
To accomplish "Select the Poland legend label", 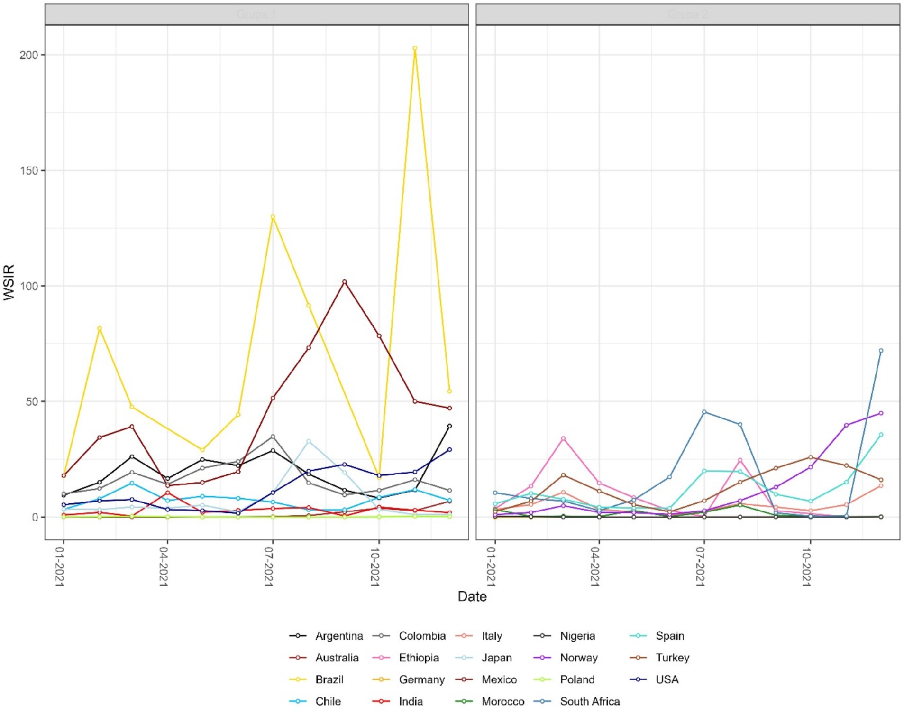I will (x=577, y=679).
